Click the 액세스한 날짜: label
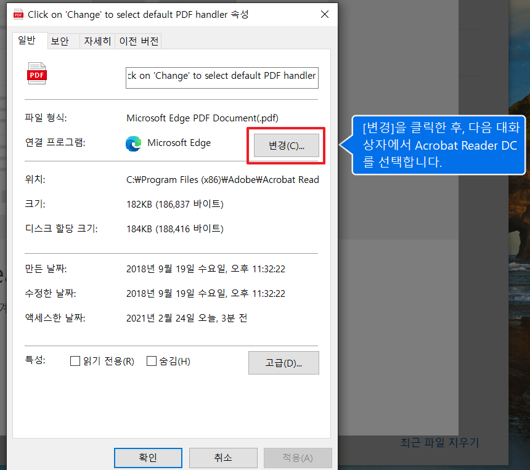The image size is (530, 470). pyautogui.click(x=55, y=318)
